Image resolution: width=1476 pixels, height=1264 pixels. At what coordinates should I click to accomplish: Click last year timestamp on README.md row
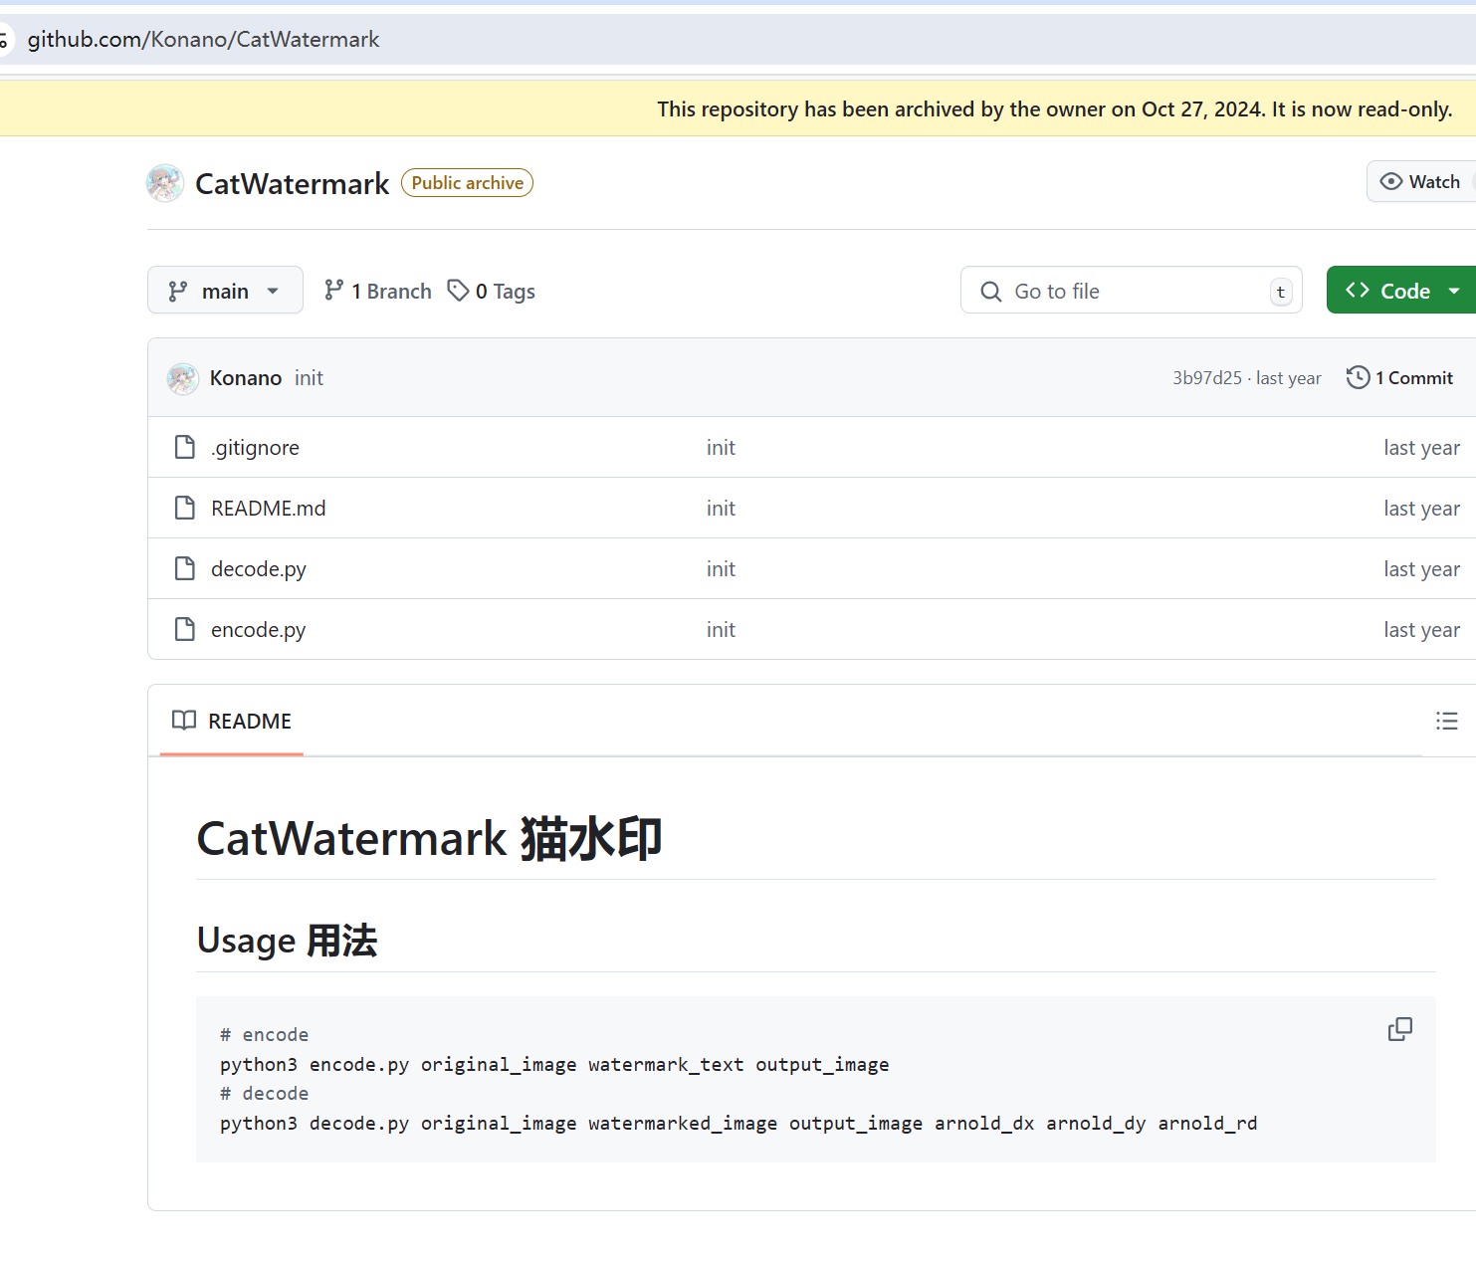tap(1421, 509)
